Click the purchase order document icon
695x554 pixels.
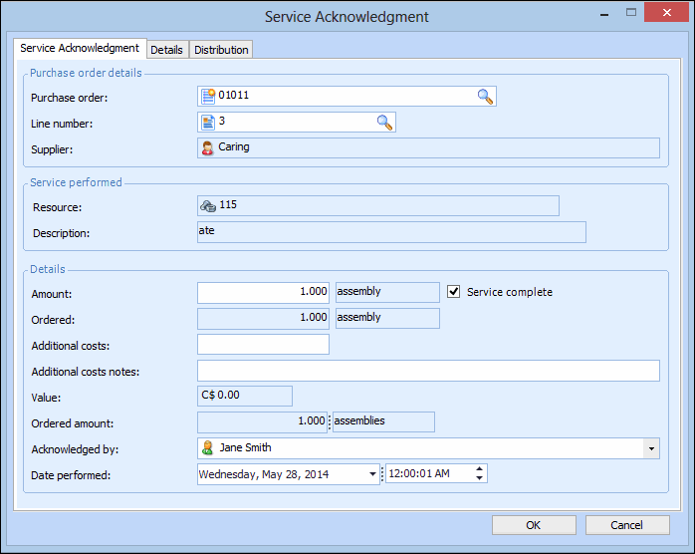point(208,97)
